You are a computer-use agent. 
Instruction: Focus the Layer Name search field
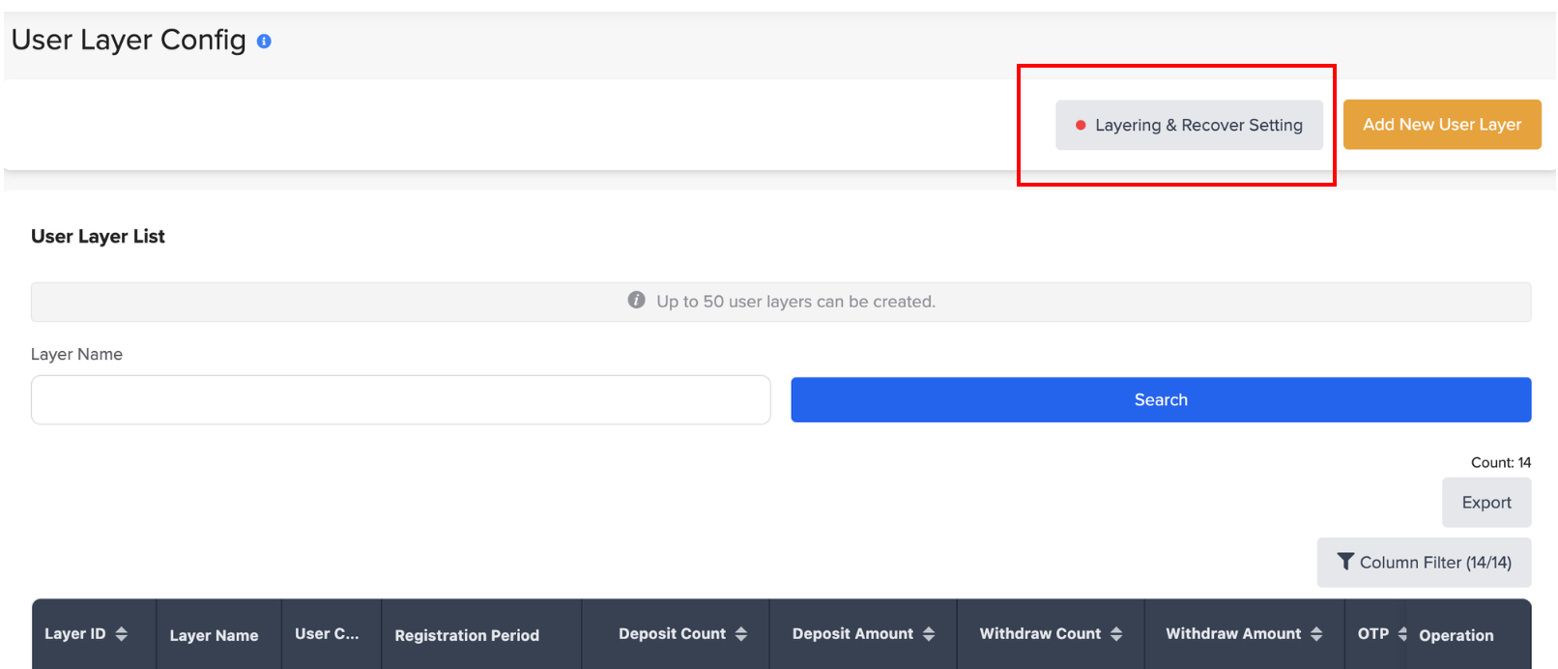(400, 400)
